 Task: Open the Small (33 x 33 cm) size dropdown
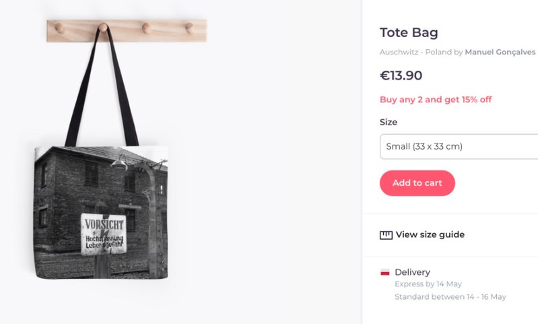click(x=458, y=146)
